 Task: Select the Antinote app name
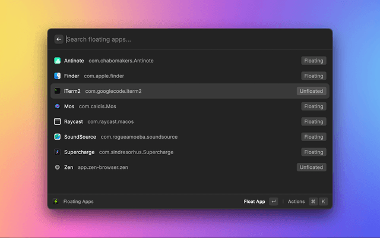click(x=74, y=61)
